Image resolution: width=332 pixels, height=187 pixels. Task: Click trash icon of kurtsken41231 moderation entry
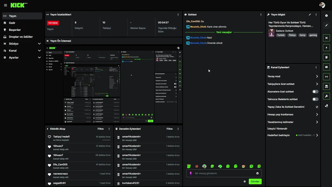[x=119, y=183]
